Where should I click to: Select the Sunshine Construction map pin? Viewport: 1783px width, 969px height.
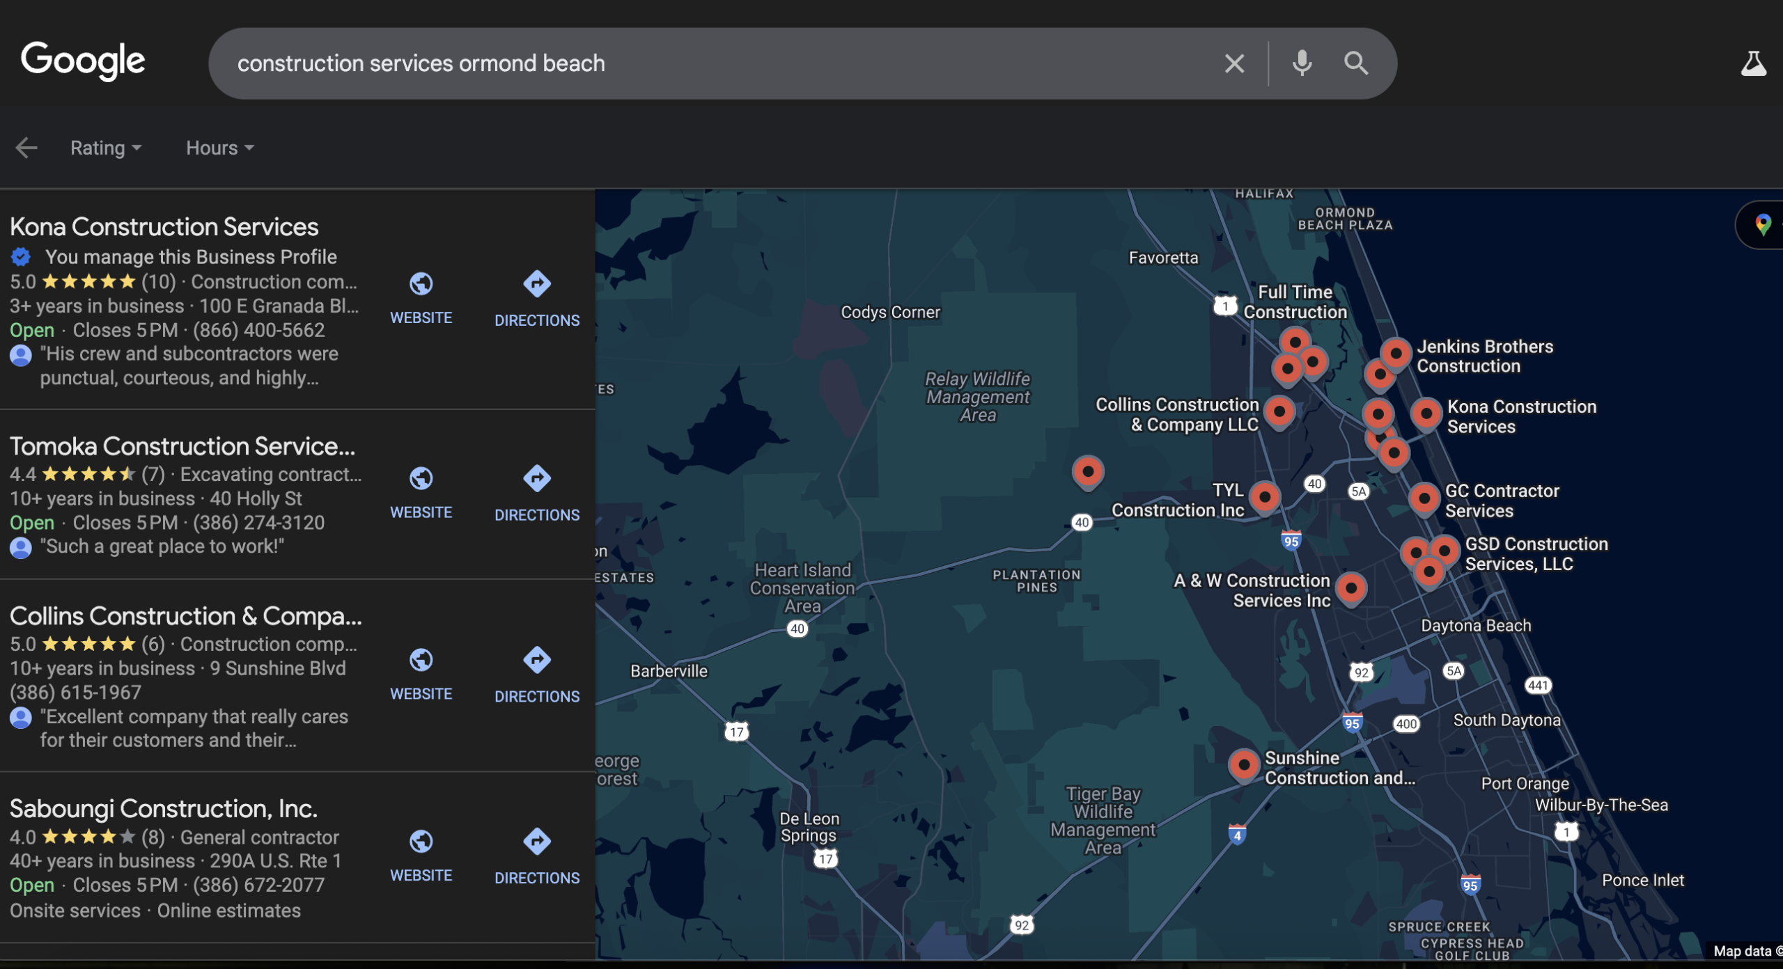click(x=1243, y=766)
